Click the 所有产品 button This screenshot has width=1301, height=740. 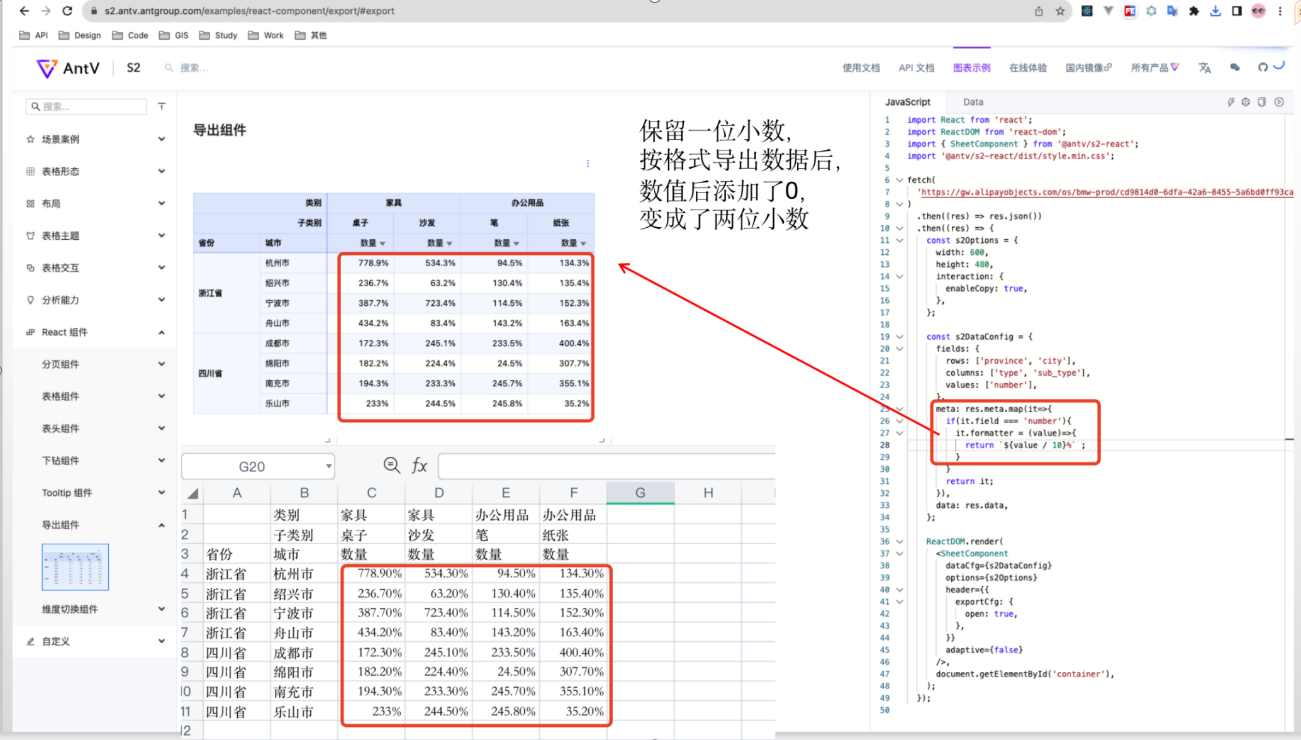(1154, 67)
